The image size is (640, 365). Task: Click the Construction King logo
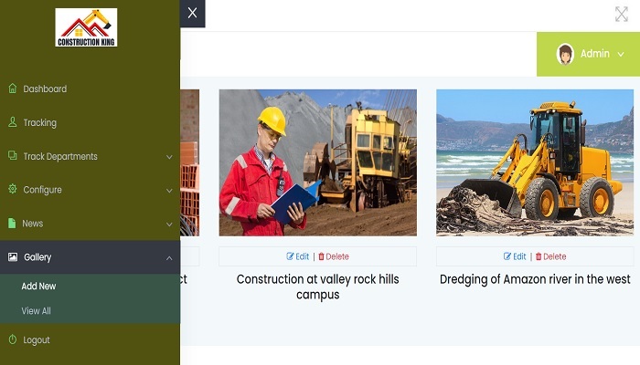coord(86,27)
